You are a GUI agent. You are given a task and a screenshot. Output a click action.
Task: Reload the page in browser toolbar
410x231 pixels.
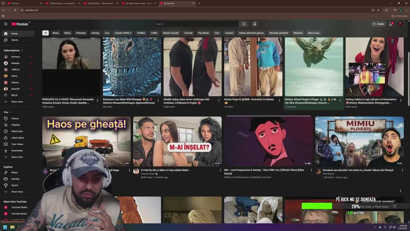point(15,10)
